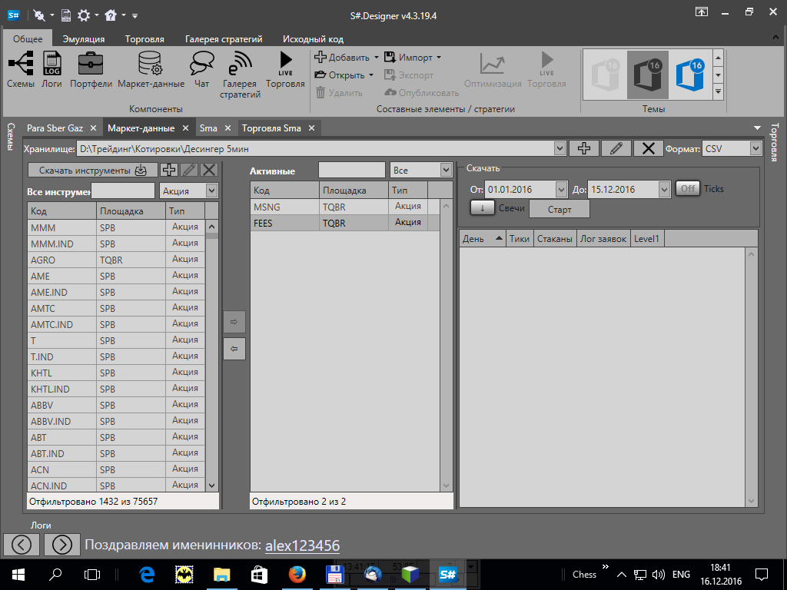Edit storage path with pencil button

[x=616, y=148]
